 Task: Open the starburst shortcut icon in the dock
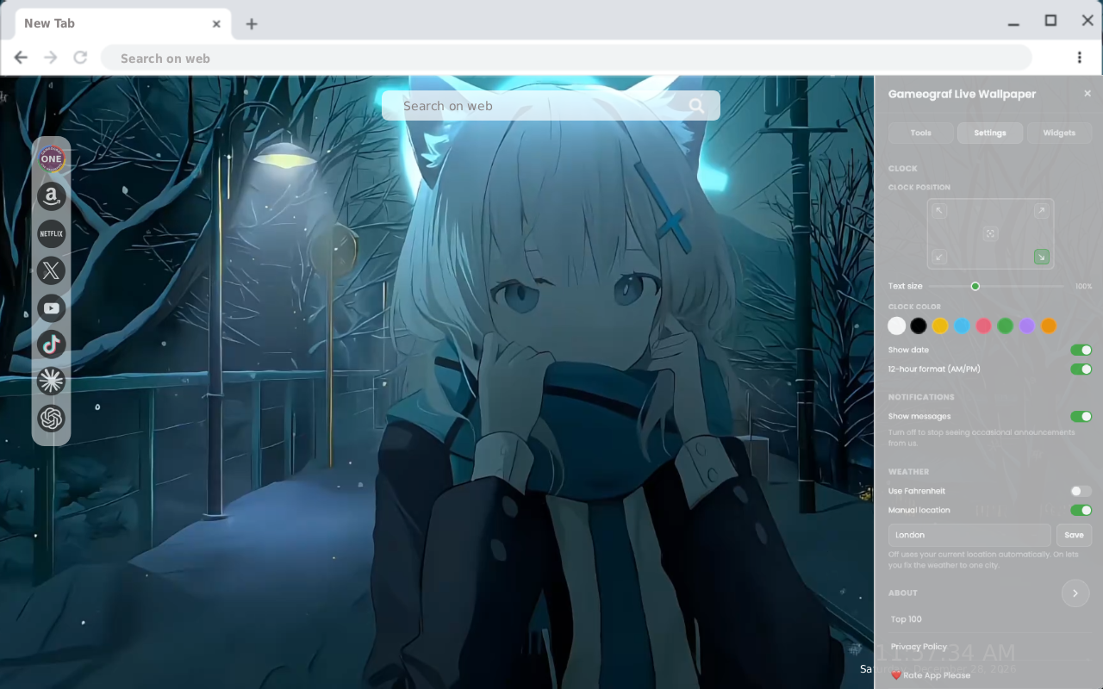click(52, 382)
